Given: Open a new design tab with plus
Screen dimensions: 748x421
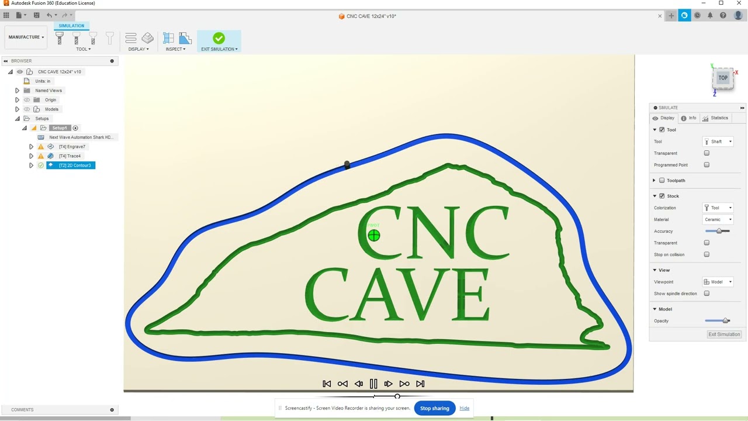Looking at the screenshot, I should 671,16.
